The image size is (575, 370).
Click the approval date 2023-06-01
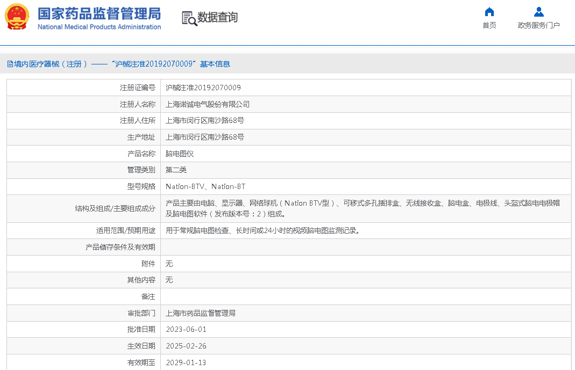[x=186, y=329]
